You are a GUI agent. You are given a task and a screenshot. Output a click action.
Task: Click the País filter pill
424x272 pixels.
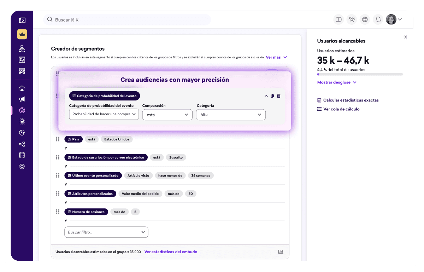tap(73, 139)
